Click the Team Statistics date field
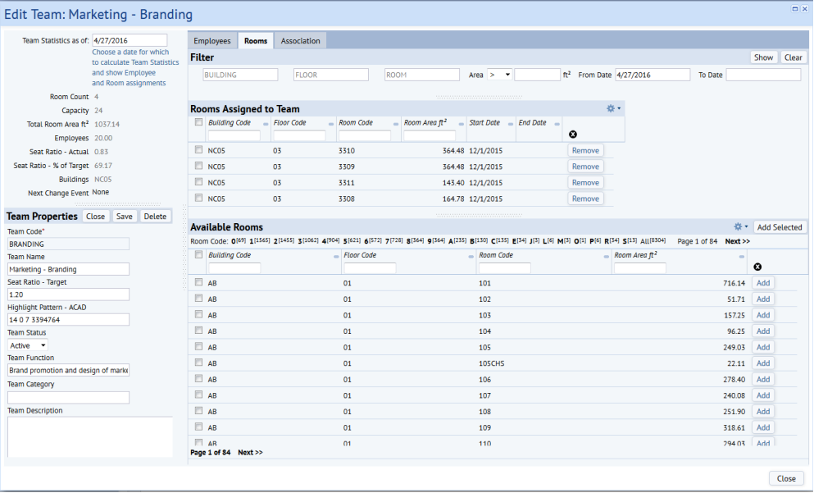The image size is (814, 493). [x=130, y=40]
